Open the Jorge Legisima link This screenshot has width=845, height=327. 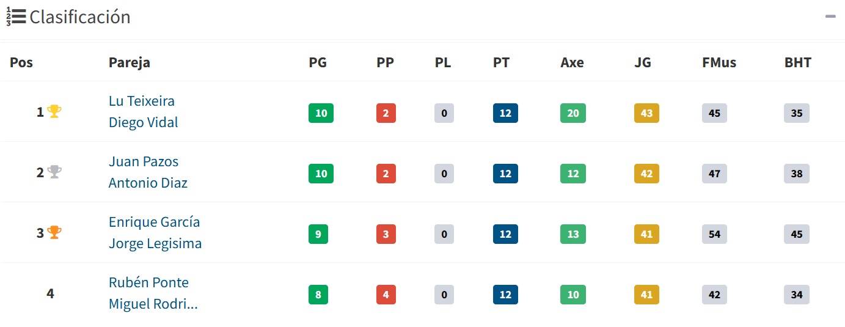(x=155, y=243)
